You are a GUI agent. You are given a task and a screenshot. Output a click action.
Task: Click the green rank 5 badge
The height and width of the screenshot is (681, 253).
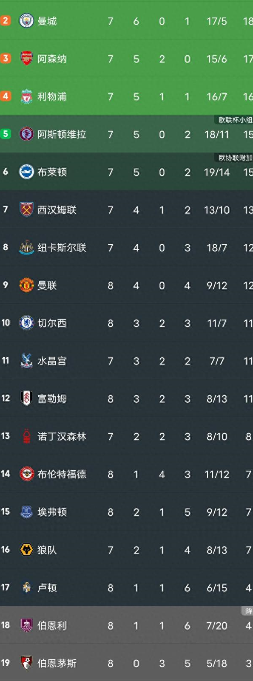click(5, 134)
